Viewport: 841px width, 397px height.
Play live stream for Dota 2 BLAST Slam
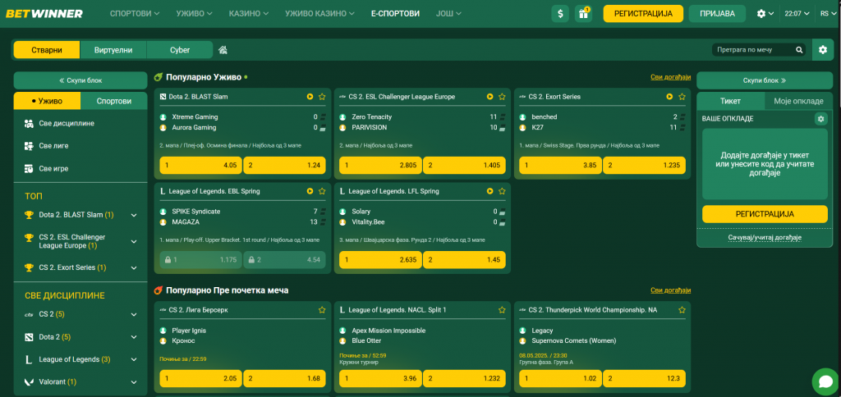(x=310, y=97)
